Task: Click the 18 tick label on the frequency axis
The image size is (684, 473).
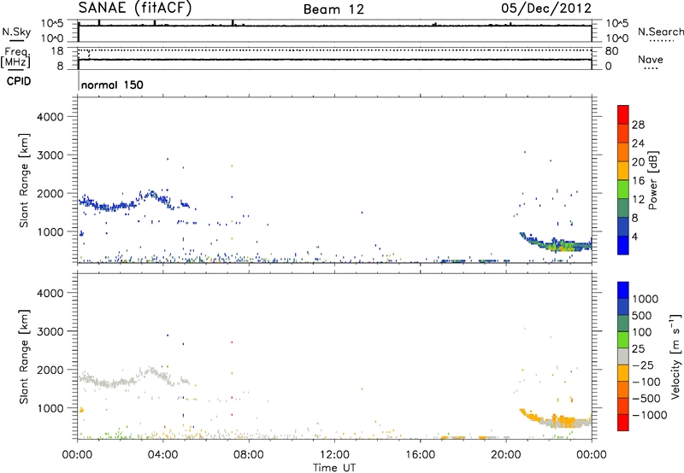Action: [x=56, y=51]
